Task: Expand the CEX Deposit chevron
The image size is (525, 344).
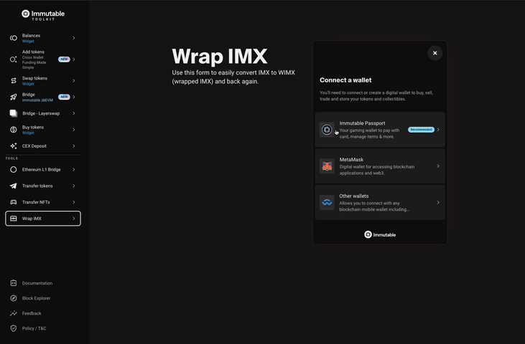Action: tap(74, 146)
